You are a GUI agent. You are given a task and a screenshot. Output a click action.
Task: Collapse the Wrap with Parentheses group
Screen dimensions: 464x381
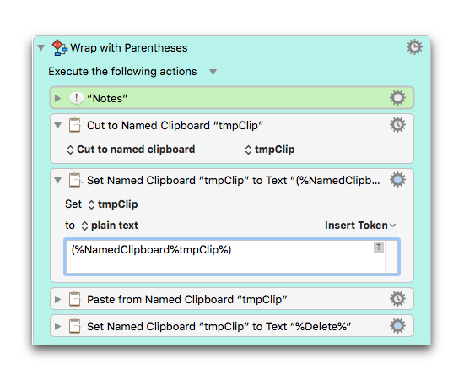(41, 47)
